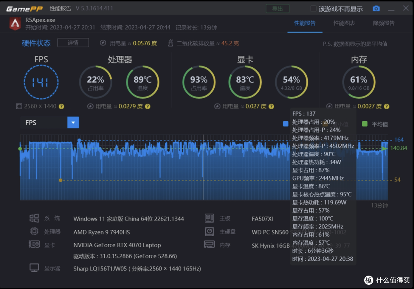414x289 pixels.
Task: Click the 显示器 monitor icon
Action: tap(34, 268)
